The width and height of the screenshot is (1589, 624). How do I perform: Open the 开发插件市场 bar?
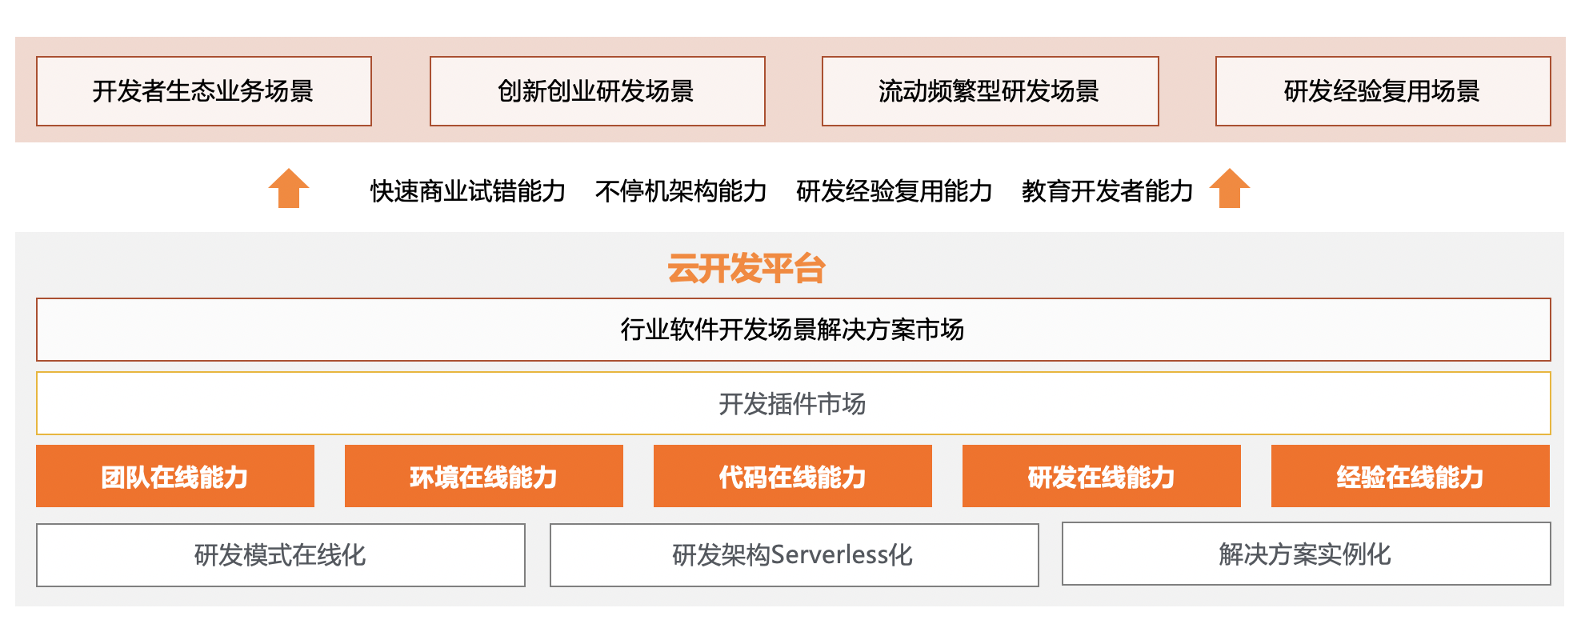(794, 403)
